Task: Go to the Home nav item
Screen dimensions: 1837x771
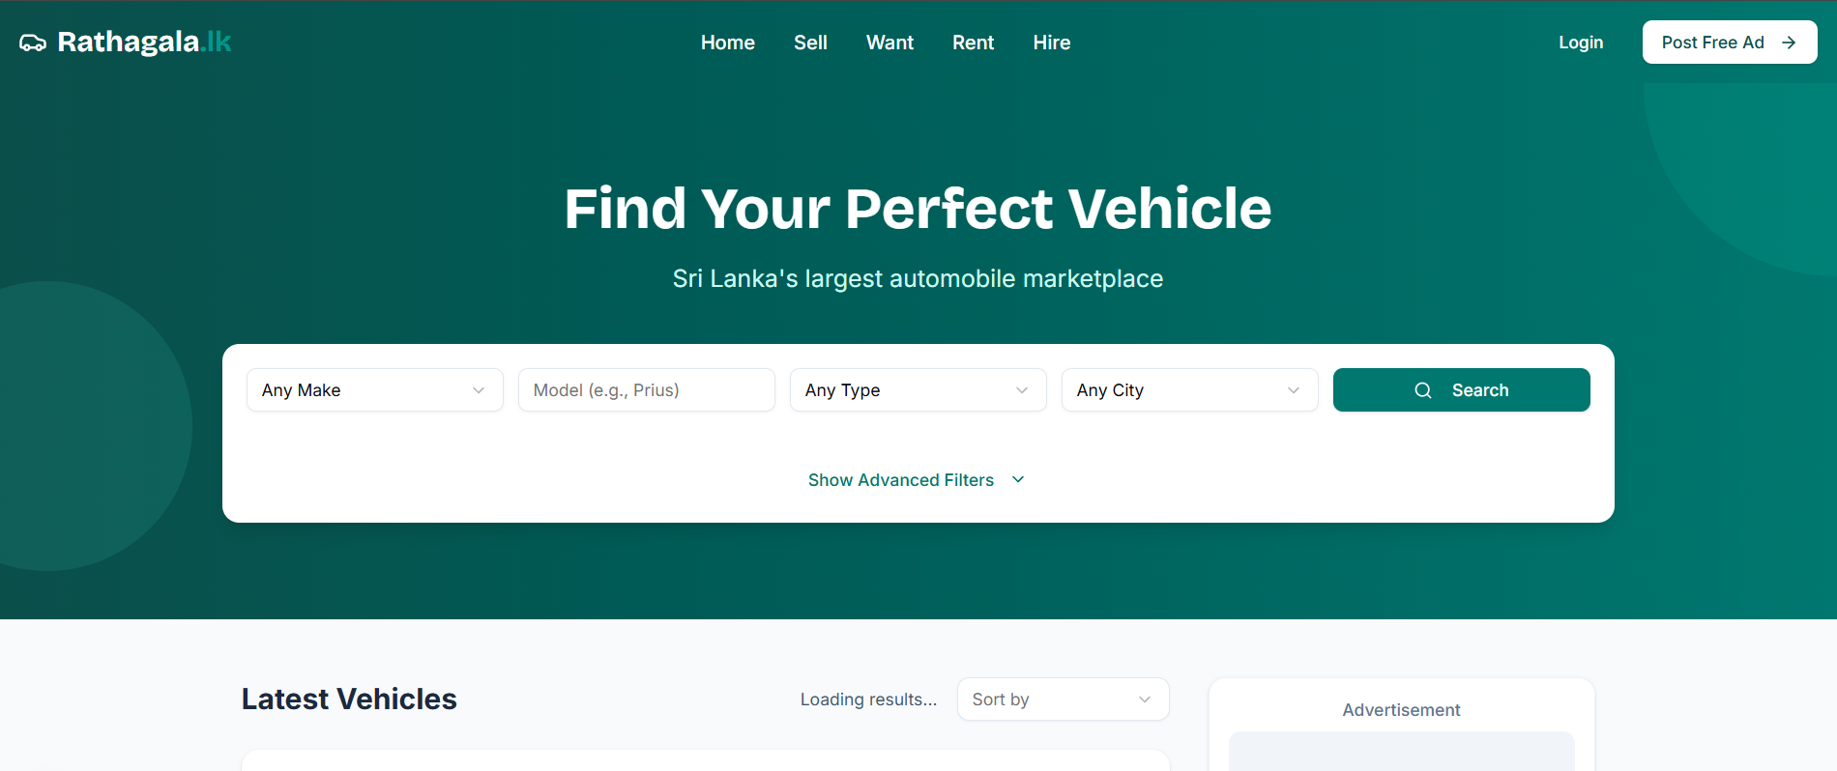Action: (727, 43)
